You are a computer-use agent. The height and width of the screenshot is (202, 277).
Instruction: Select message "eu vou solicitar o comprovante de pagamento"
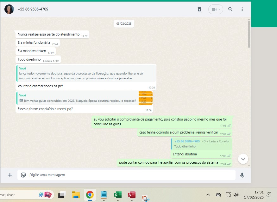tap(162, 122)
